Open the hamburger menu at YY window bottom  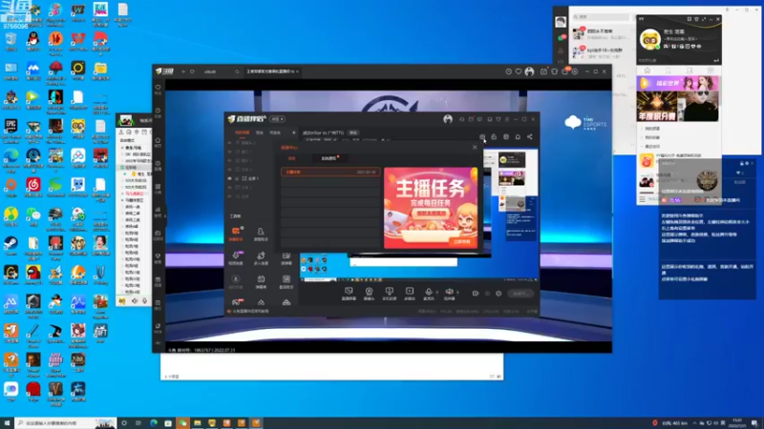642,199
